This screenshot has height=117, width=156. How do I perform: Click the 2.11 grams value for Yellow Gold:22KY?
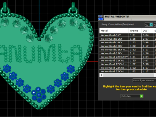pyautogui.click(x=133, y=53)
